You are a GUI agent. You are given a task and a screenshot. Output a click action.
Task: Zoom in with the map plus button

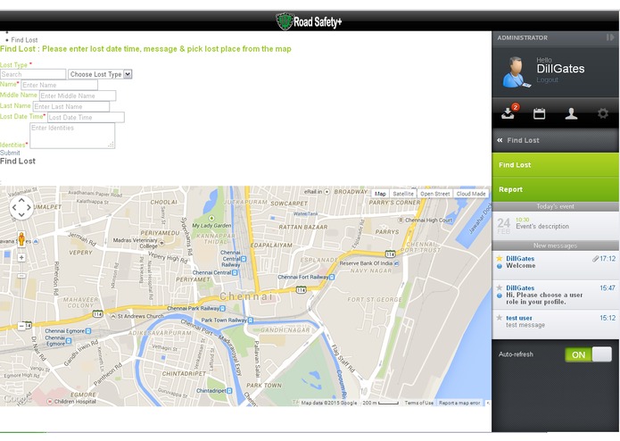pos(21,257)
